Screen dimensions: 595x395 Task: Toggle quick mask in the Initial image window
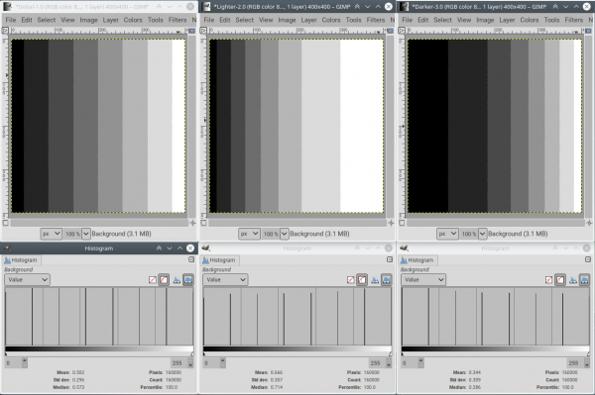5,223
